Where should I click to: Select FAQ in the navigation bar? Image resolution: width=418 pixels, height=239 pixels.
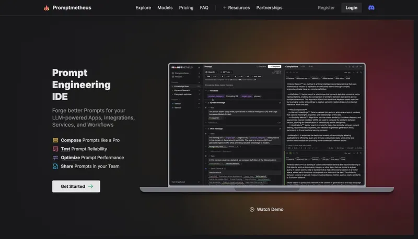click(204, 8)
